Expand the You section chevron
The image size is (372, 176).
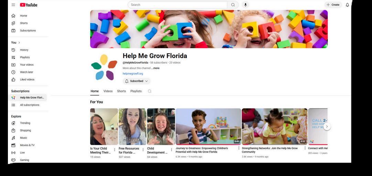pos(19,43)
